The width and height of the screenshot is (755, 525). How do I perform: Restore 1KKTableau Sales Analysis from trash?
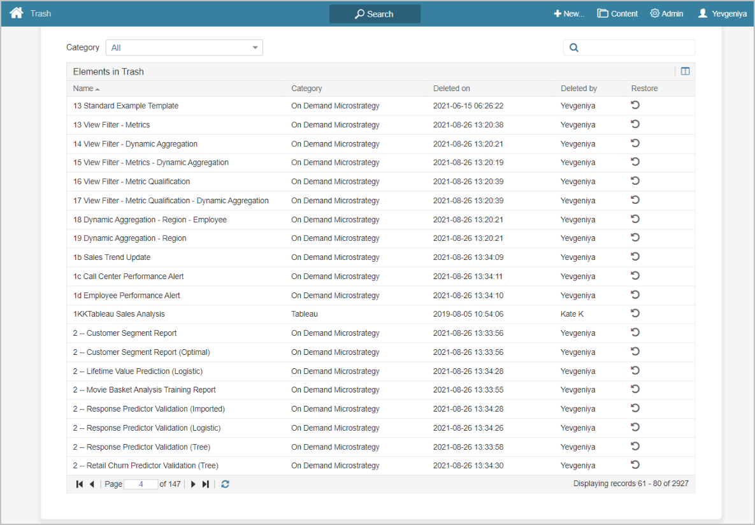tap(635, 313)
